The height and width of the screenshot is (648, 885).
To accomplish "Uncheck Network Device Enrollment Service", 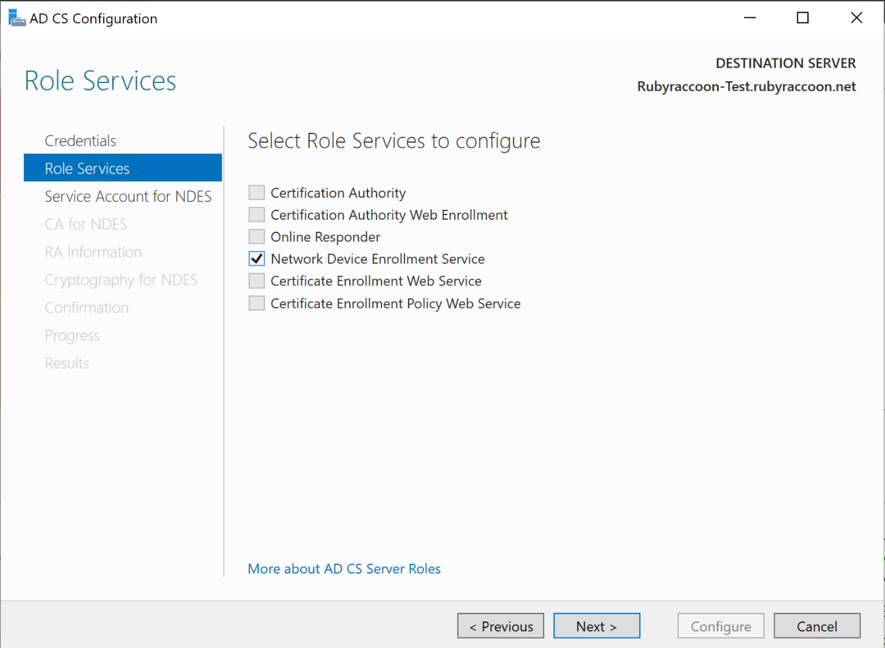I will 256,258.
